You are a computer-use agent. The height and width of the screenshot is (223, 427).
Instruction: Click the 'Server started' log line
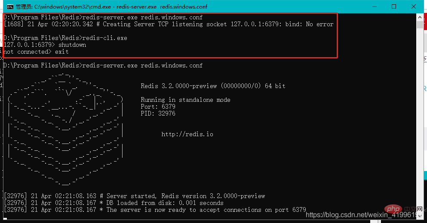134,196
